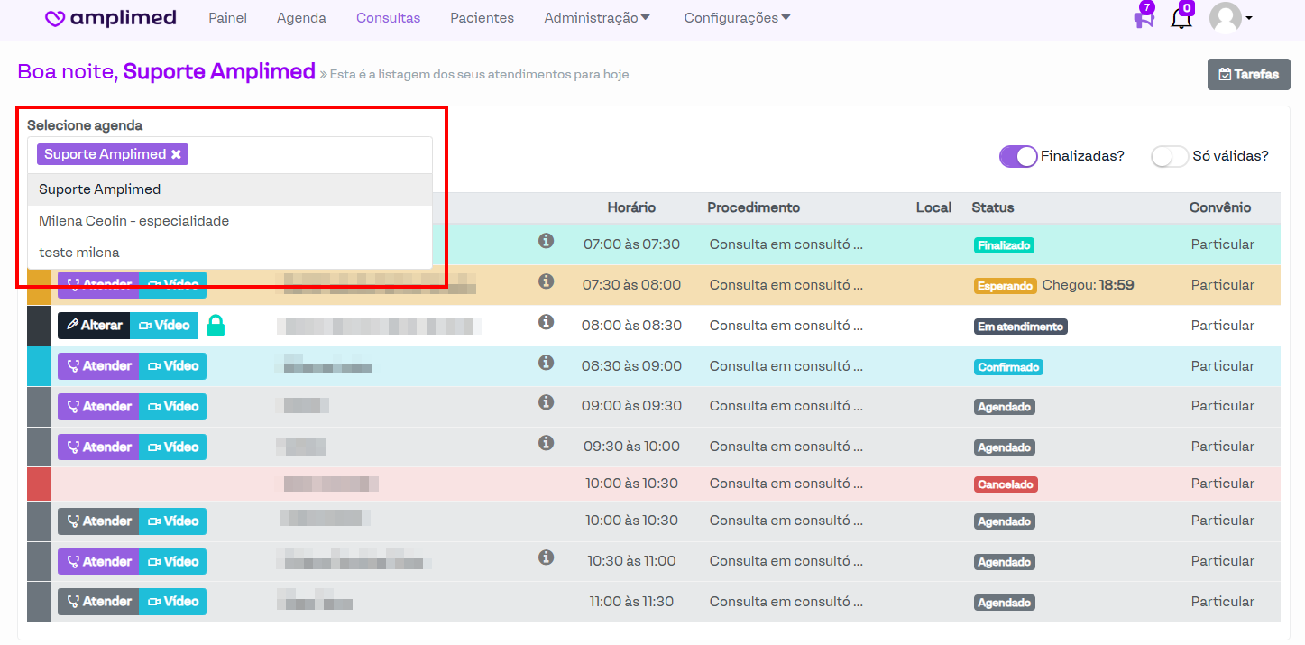The height and width of the screenshot is (645, 1305).
Task: Open the notifications bell icon
Action: (1181, 18)
